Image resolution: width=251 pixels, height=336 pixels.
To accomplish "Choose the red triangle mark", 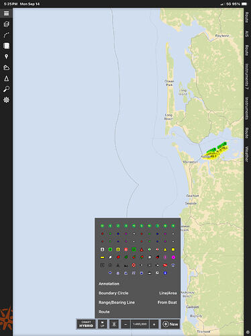I will [x=142, y=249].
